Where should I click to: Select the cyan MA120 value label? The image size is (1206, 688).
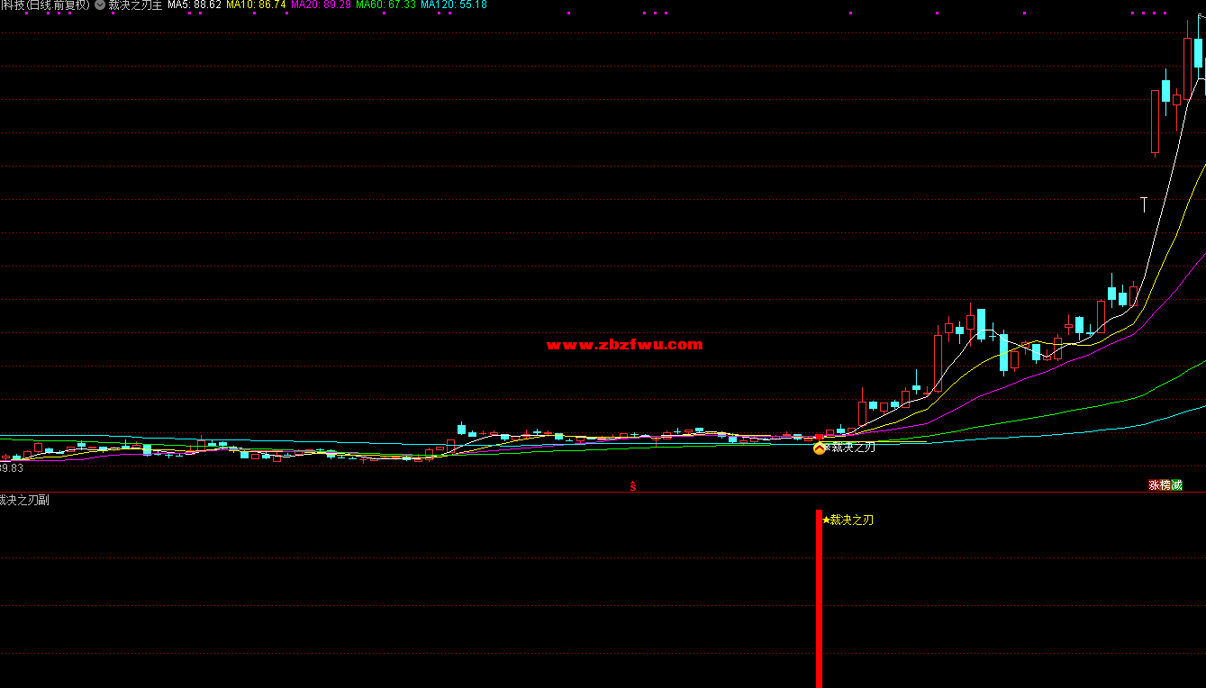(x=453, y=5)
